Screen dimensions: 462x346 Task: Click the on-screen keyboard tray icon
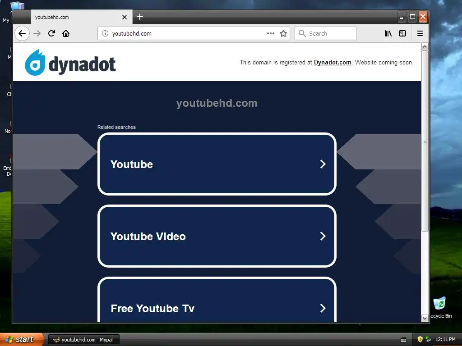point(403,340)
